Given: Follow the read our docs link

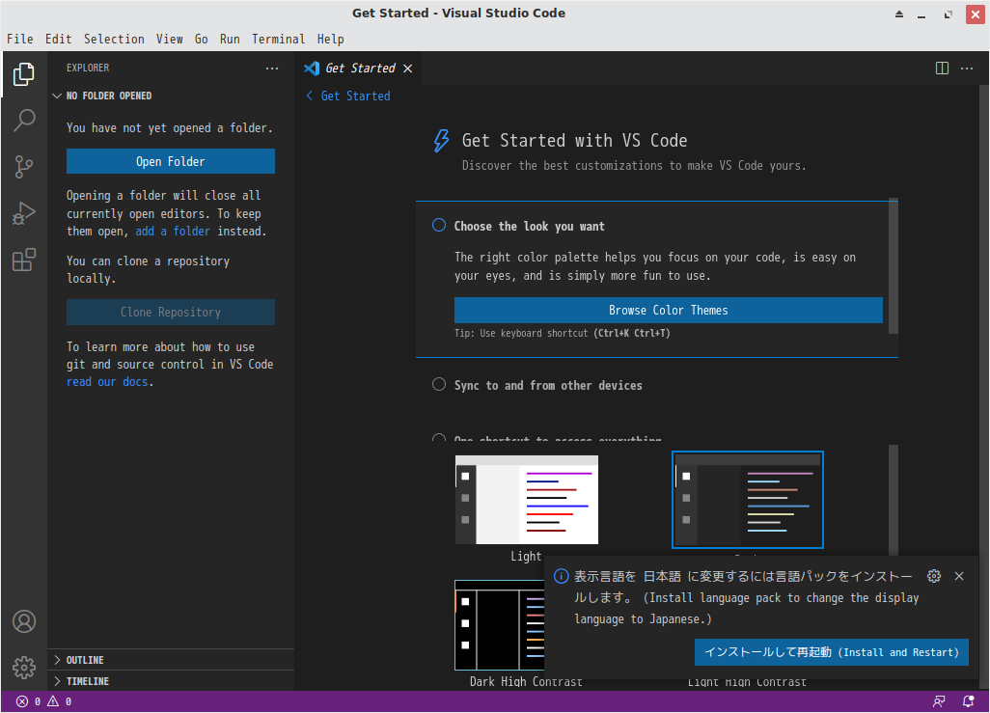Looking at the screenshot, I should 107,381.
